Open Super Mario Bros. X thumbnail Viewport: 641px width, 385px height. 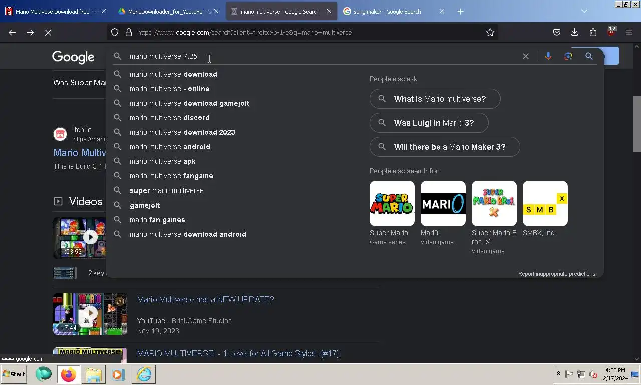coord(494,204)
